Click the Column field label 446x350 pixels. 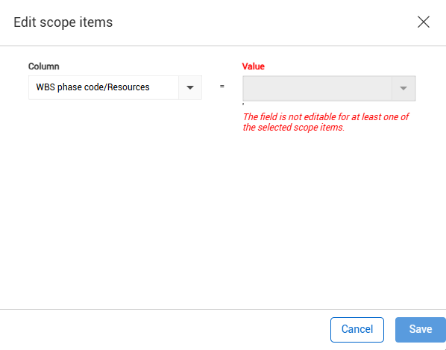[x=44, y=66]
